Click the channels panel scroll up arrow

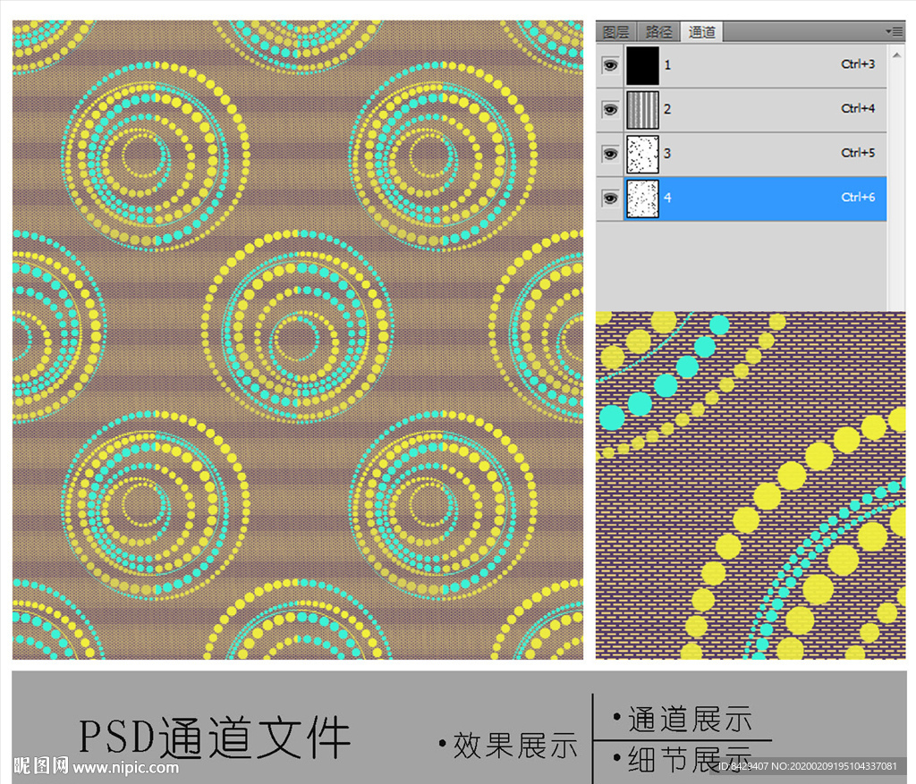[x=896, y=55]
